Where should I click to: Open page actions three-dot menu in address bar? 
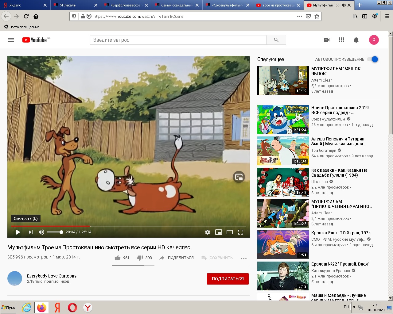point(300,16)
